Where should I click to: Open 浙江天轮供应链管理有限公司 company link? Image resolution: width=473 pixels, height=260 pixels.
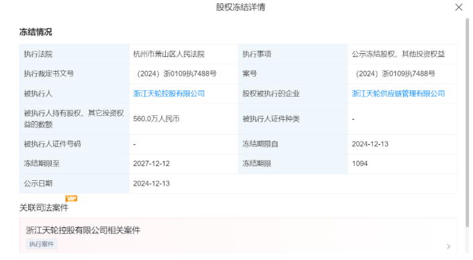pyautogui.click(x=398, y=94)
